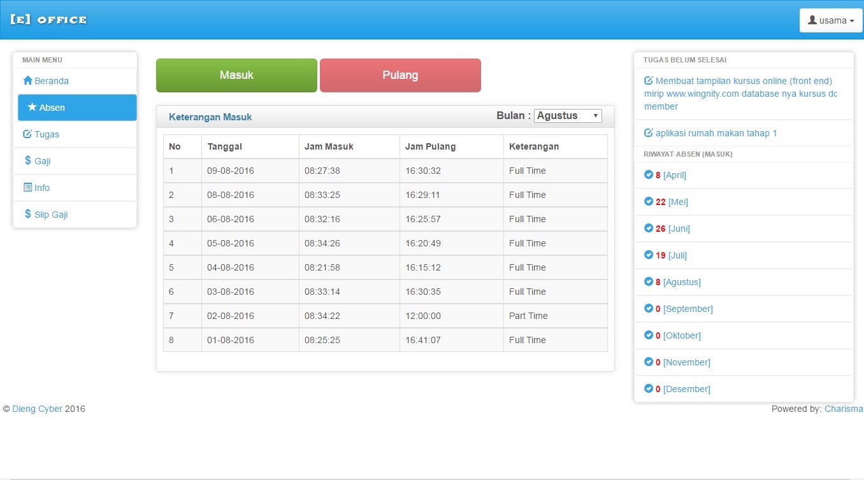This screenshot has width=864, height=480.
Task: Click check icon in Agustus row
Action: [649, 282]
